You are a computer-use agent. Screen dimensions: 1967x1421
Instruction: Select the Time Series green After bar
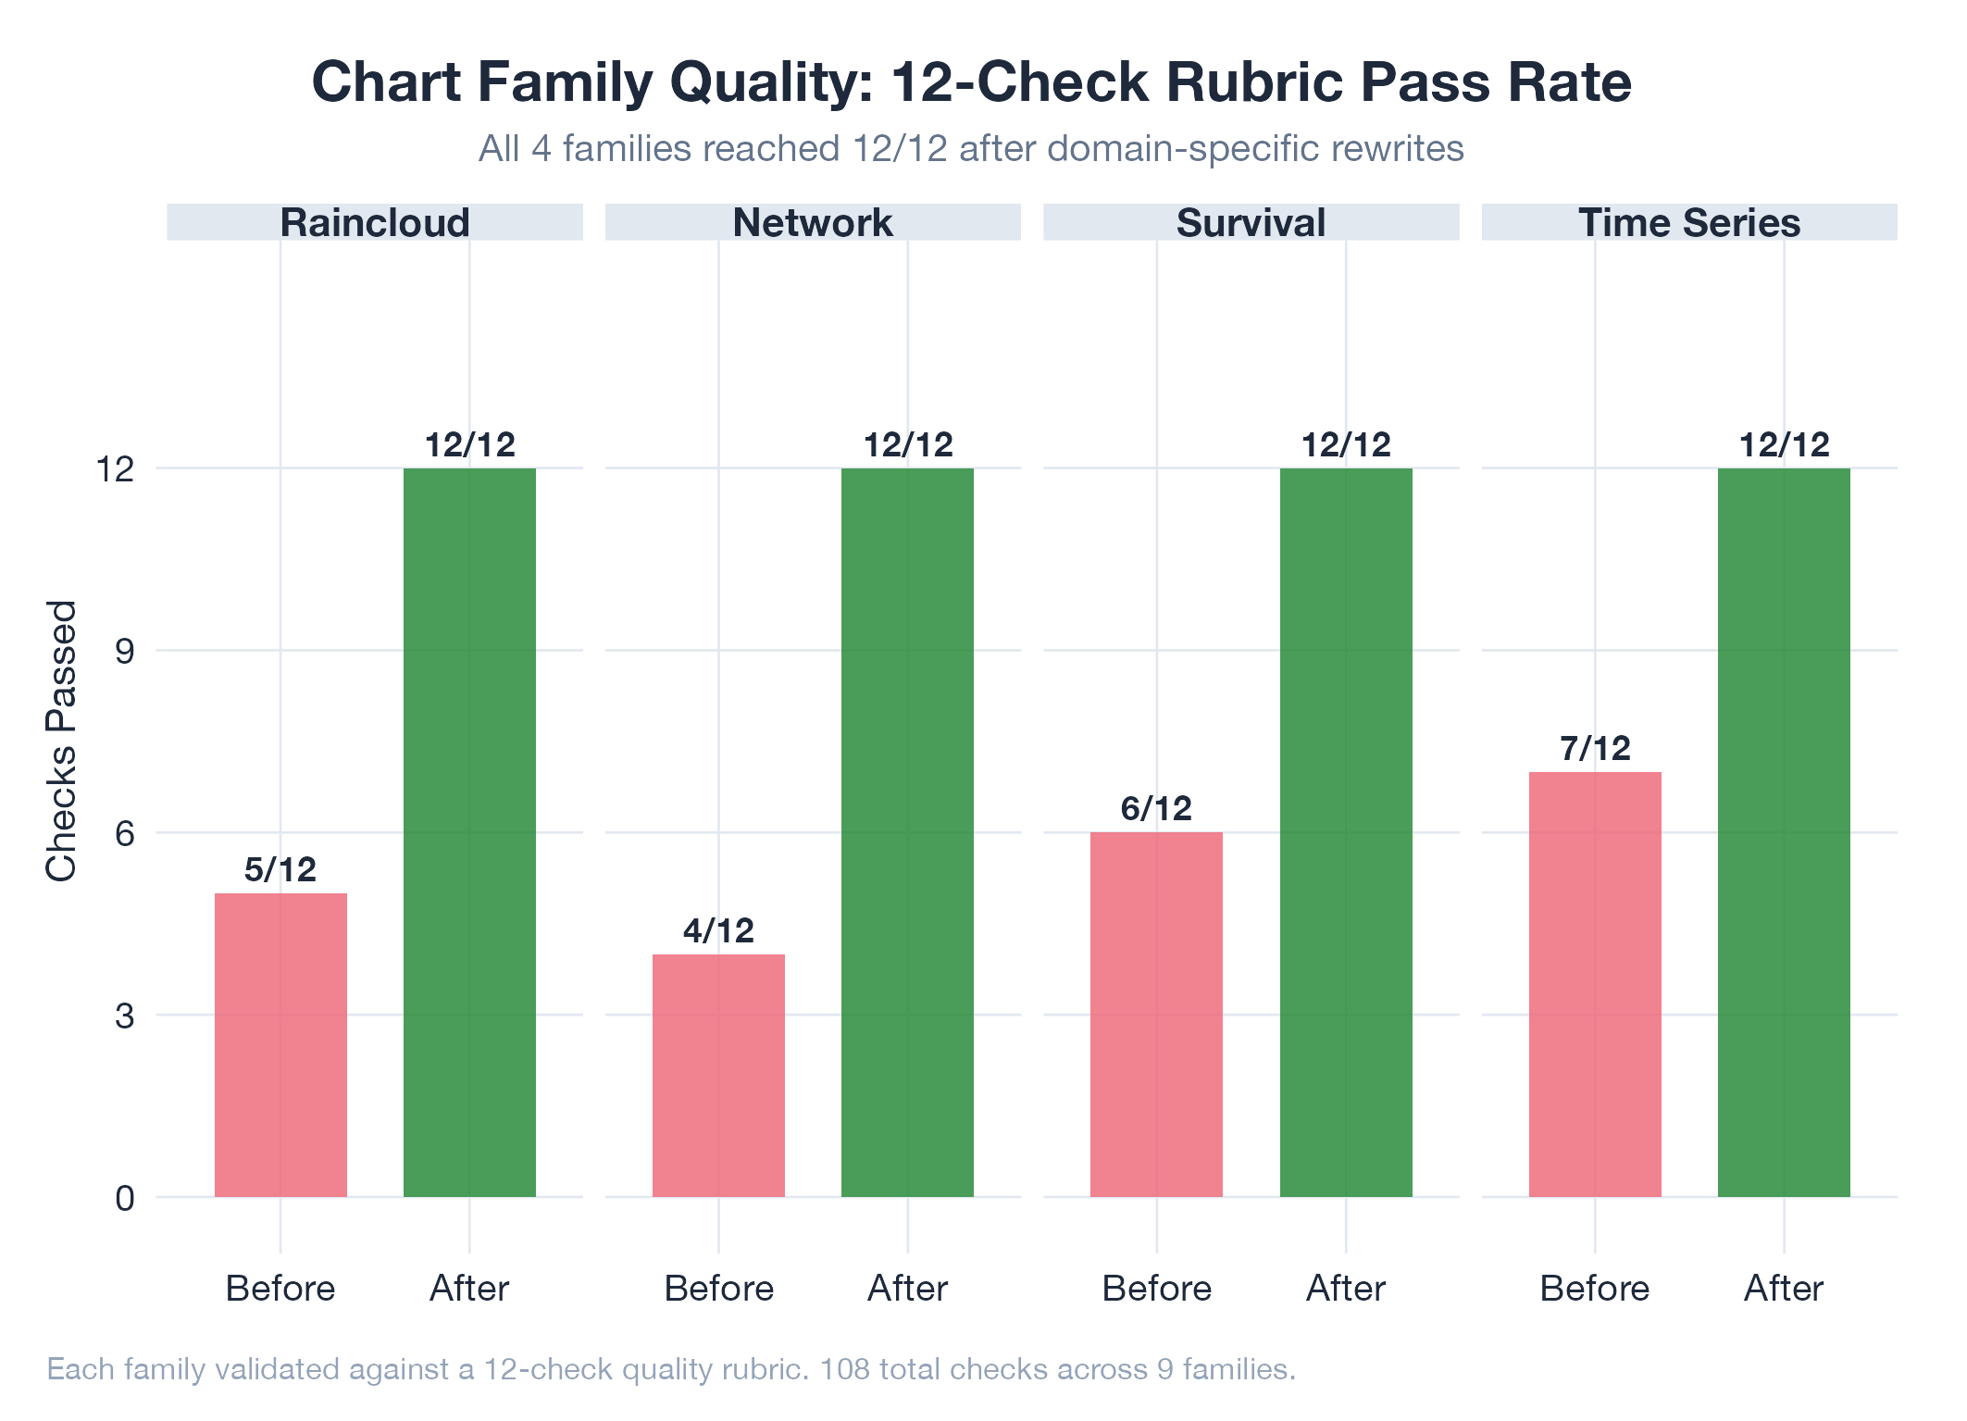pyautogui.click(x=1784, y=831)
